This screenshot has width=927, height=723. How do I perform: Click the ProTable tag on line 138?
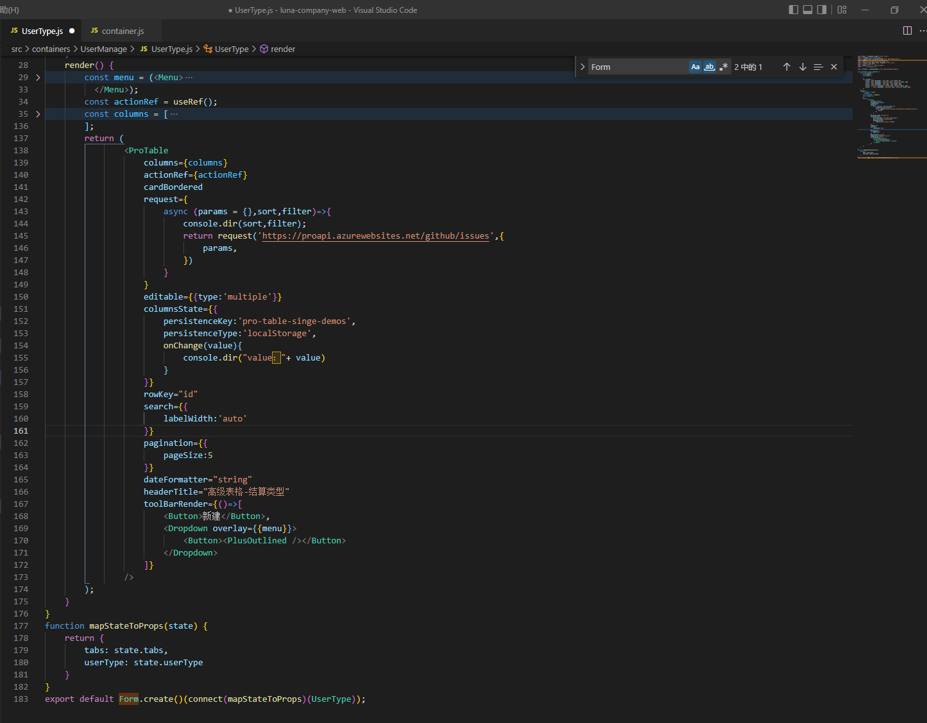148,151
